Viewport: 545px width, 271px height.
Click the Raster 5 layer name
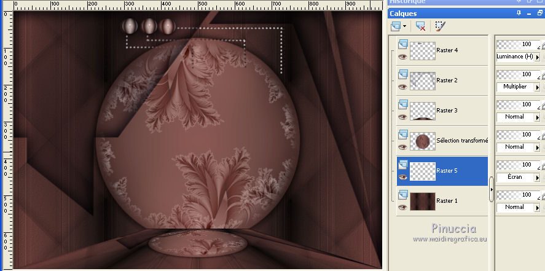(447, 171)
